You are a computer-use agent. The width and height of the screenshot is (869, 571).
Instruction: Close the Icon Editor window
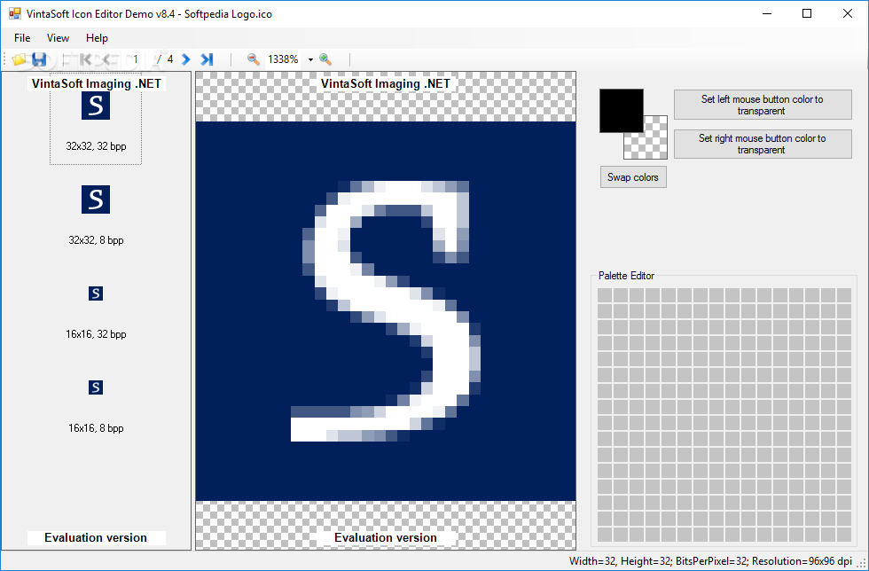click(848, 14)
